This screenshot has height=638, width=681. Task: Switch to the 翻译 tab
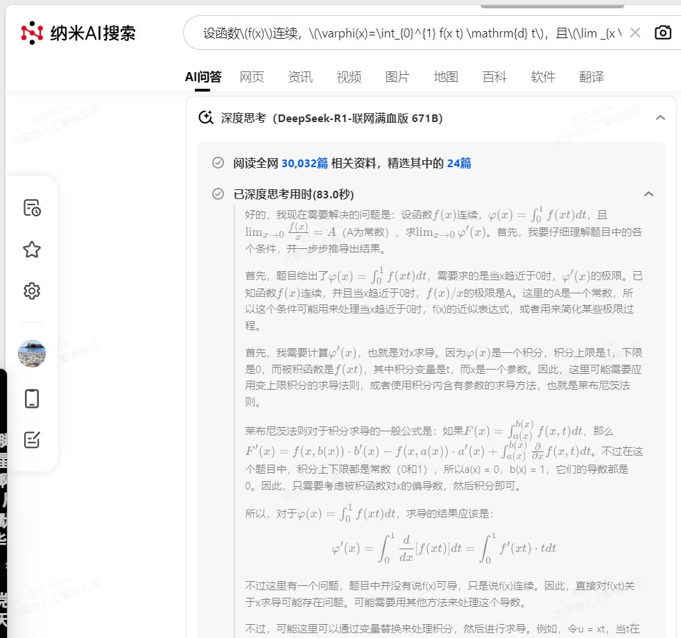(592, 77)
